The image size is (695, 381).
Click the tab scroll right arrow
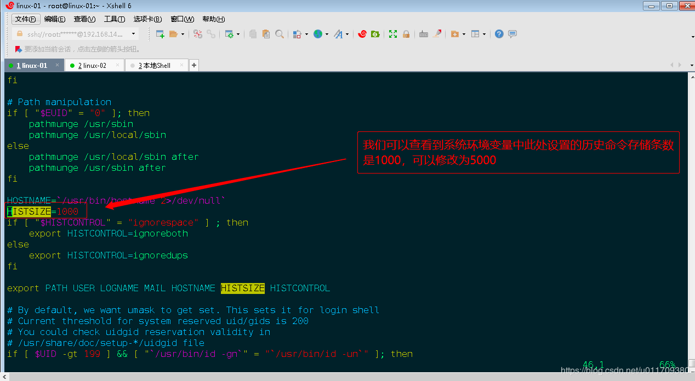pyautogui.click(x=680, y=65)
